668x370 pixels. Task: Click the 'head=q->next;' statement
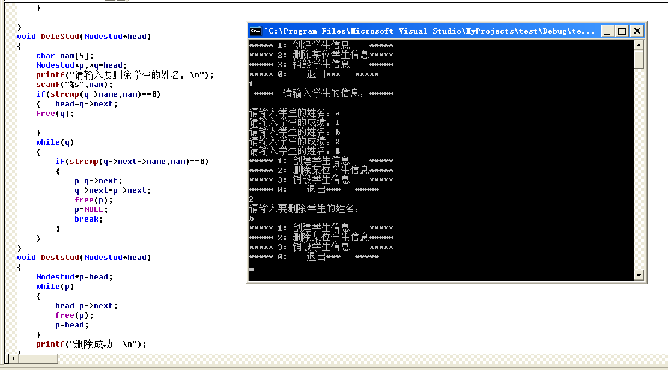click(x=86, y=104)
